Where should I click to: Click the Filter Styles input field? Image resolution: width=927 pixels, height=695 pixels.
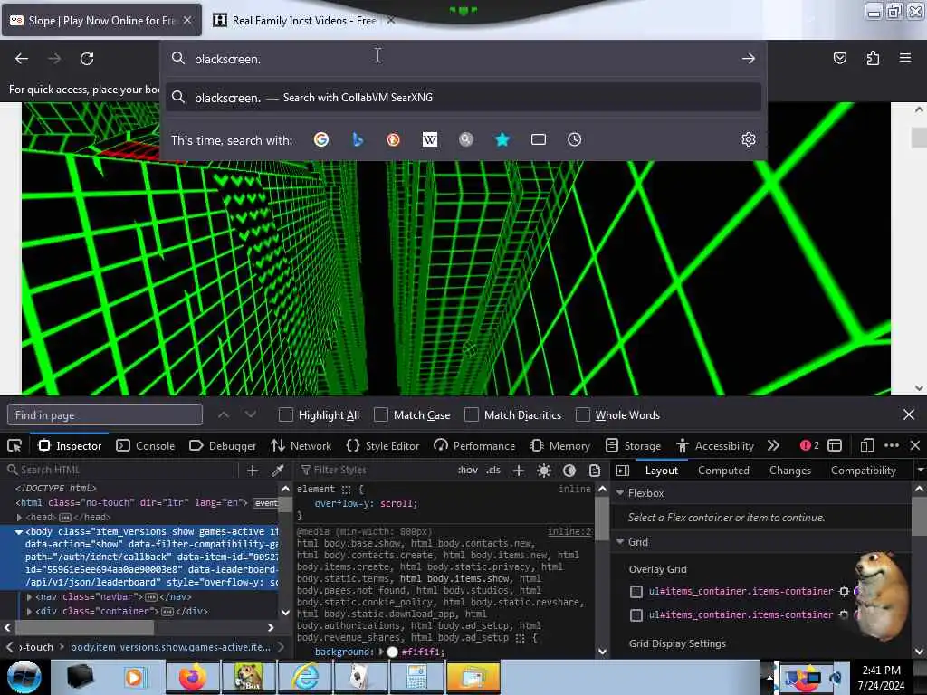[374, 471]
